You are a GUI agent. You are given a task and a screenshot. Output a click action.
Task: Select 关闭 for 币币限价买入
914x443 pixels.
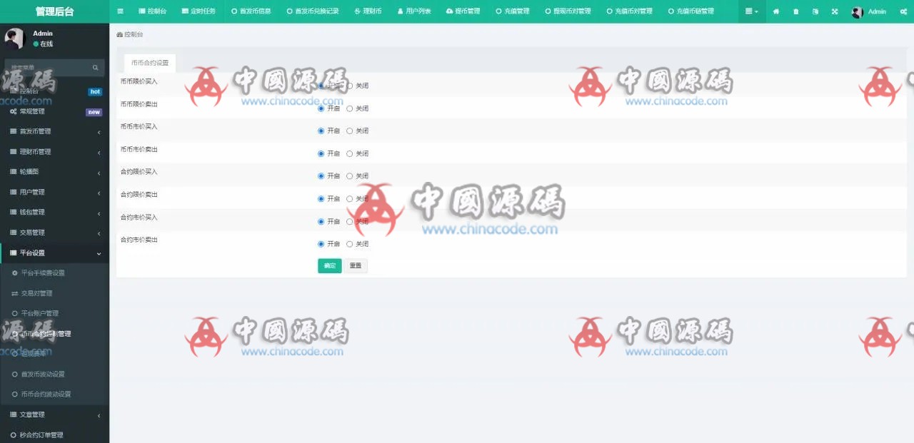click(x=350, y=86)
